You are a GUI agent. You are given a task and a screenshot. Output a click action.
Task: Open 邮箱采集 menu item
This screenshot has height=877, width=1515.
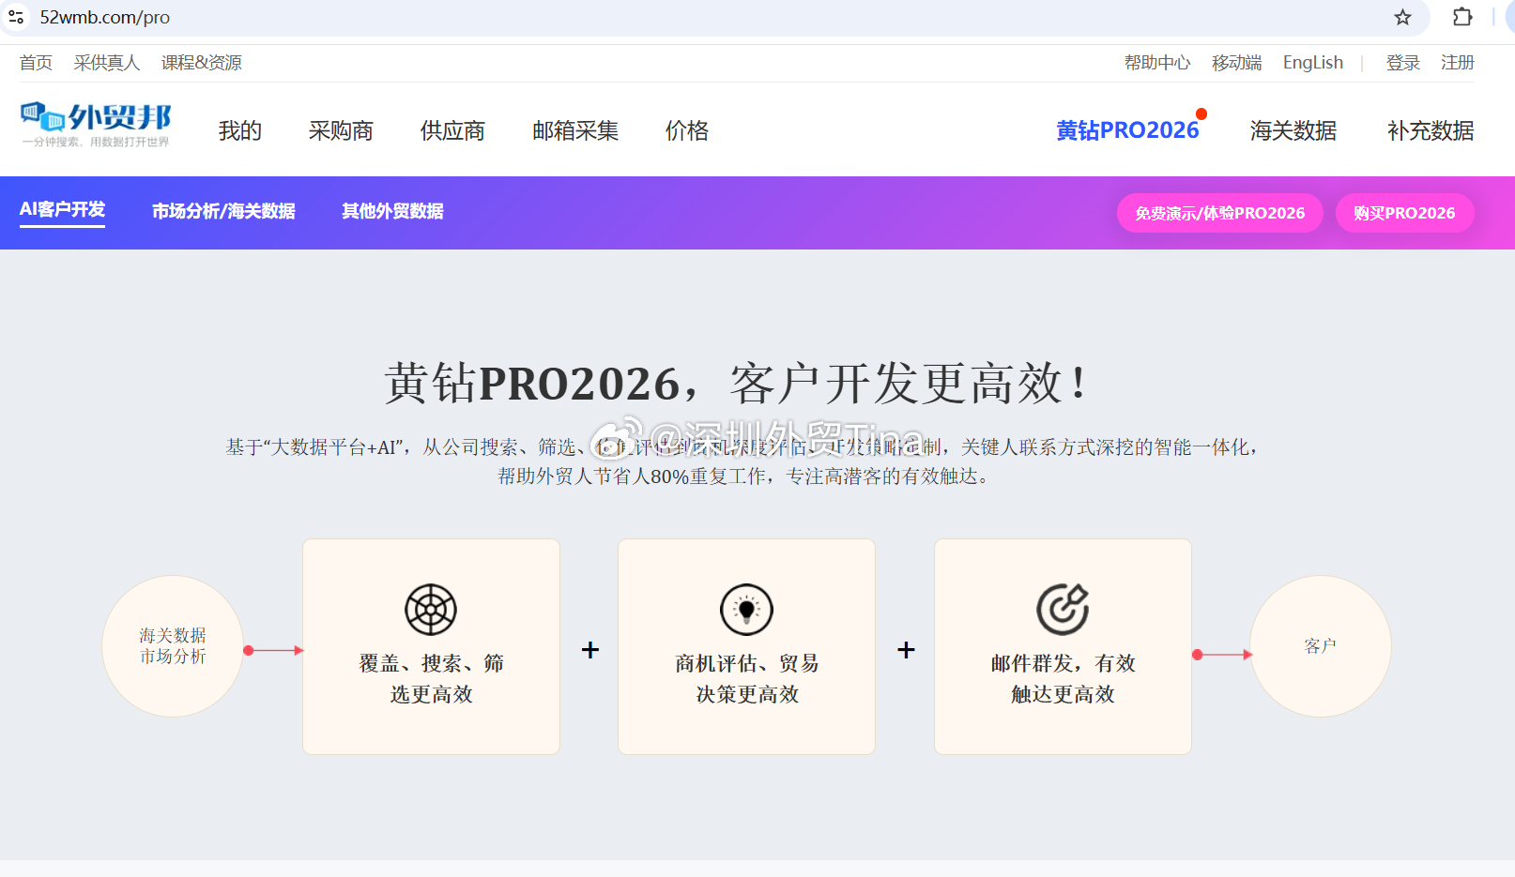[x=575, y=130]
